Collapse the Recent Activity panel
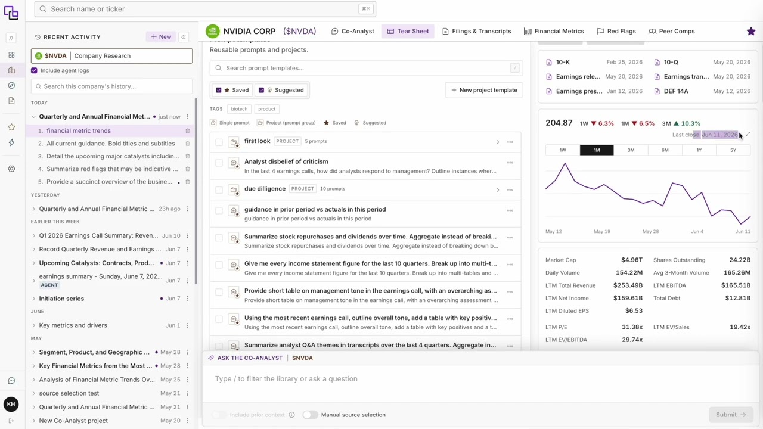763x429 pixels. click(184, 37)
